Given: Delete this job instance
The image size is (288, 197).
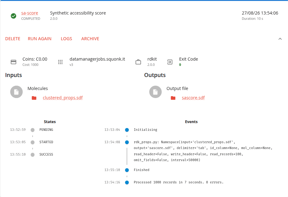Looking at the screenshot, I should tap(13, 39).
